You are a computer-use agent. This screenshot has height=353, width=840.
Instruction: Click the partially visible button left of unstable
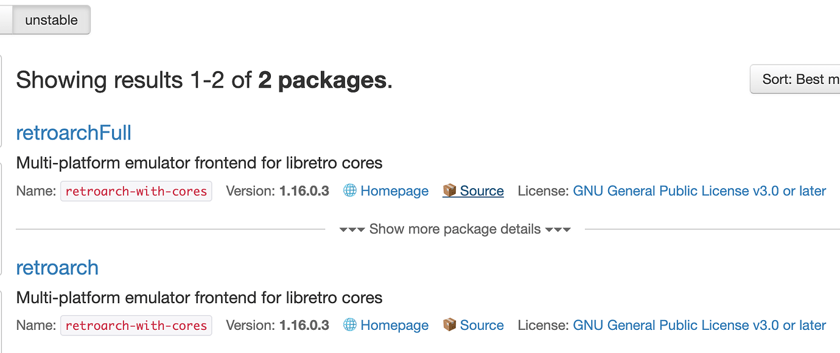[5, 20]
